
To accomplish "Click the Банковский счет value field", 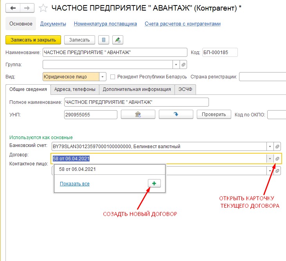I will point(159,147).
